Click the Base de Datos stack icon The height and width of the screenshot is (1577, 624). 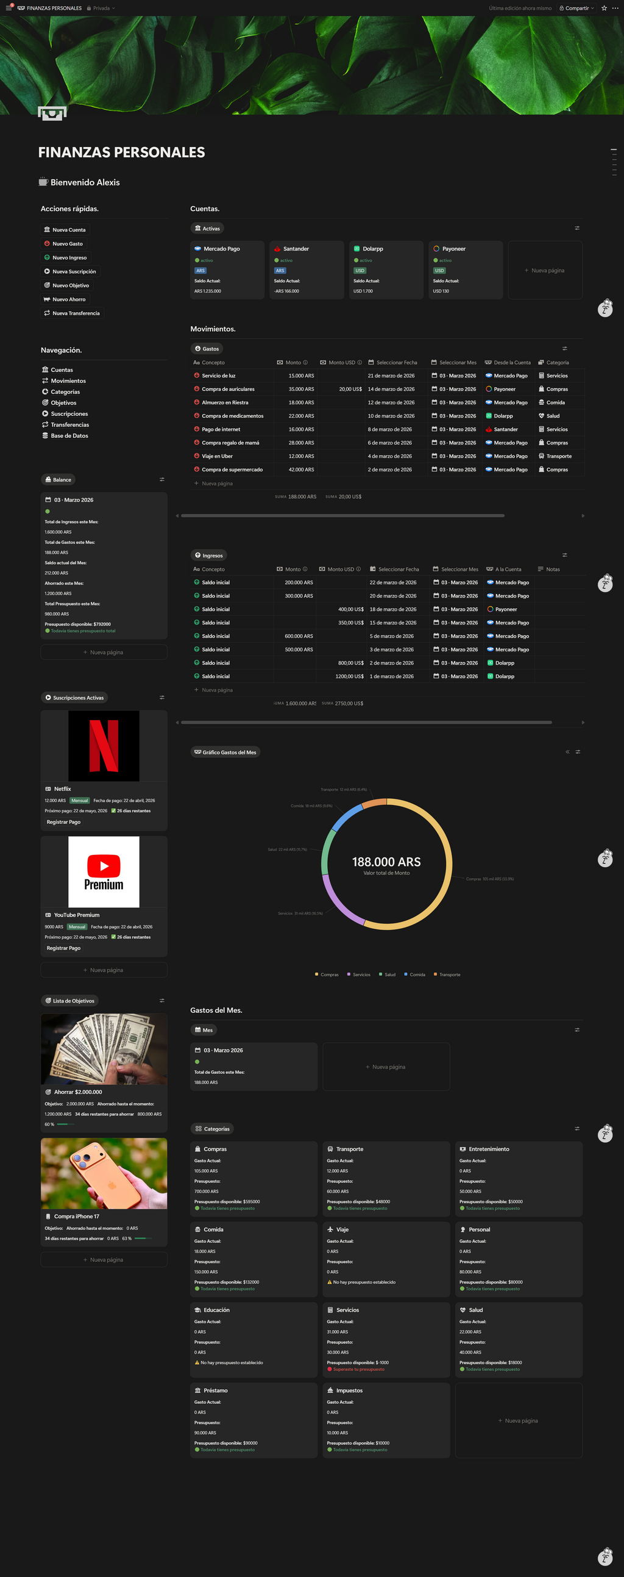tap(45, 436)
